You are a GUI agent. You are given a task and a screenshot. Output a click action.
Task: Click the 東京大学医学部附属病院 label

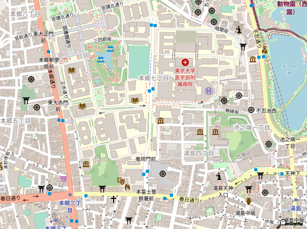tap(185, 77)
